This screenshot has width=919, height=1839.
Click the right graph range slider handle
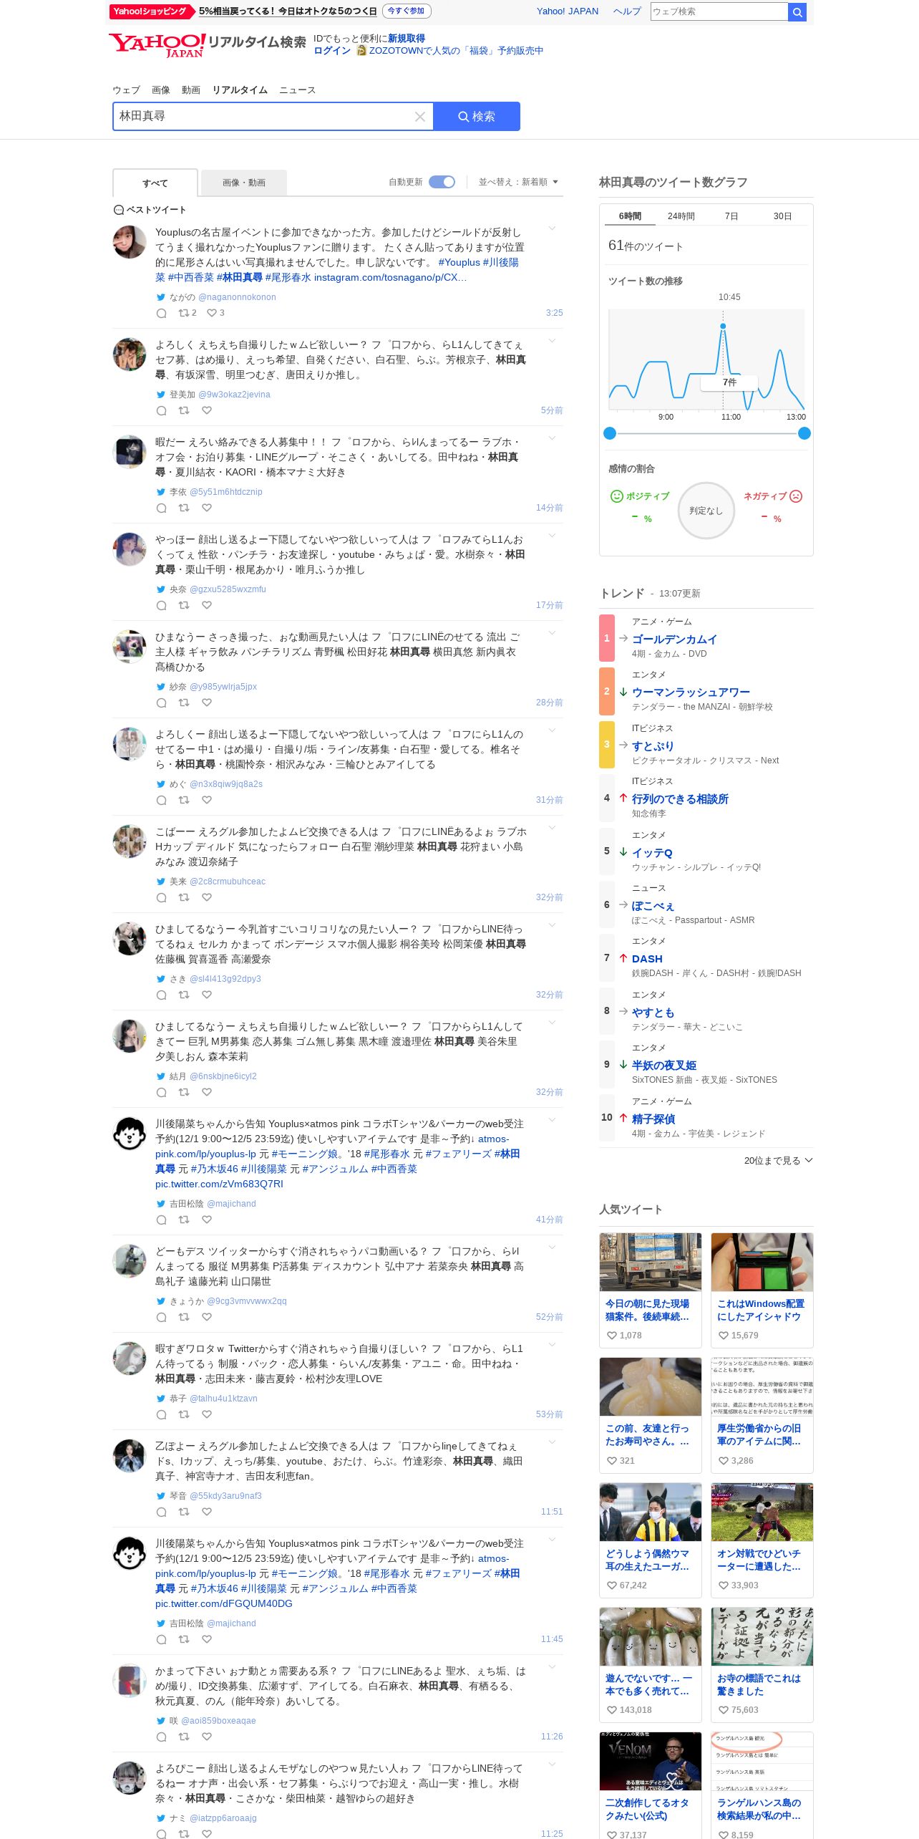(x=804, y=433)
